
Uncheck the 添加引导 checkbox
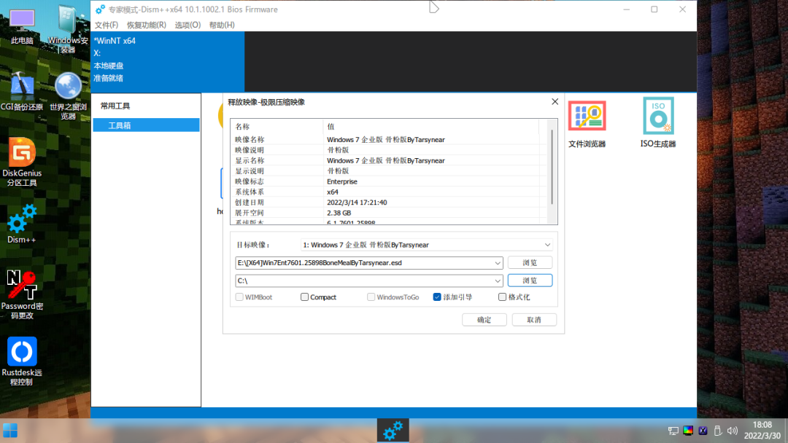tap(437, 297)
